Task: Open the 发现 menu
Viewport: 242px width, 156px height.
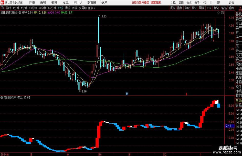Action: tap(66, 3)
